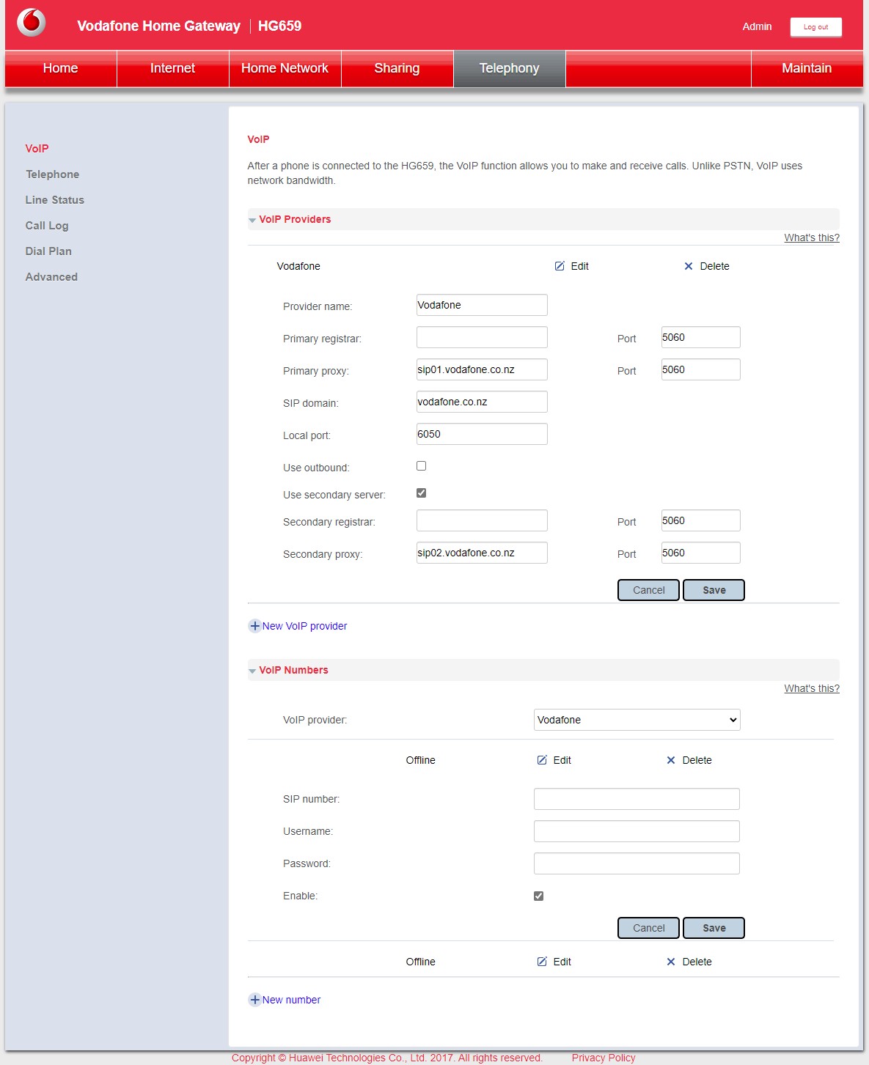The height and width of the screenshot is (1065, 869).
Task: Open the VoIP provider dropdown
Action: click(x=637, y=720)
